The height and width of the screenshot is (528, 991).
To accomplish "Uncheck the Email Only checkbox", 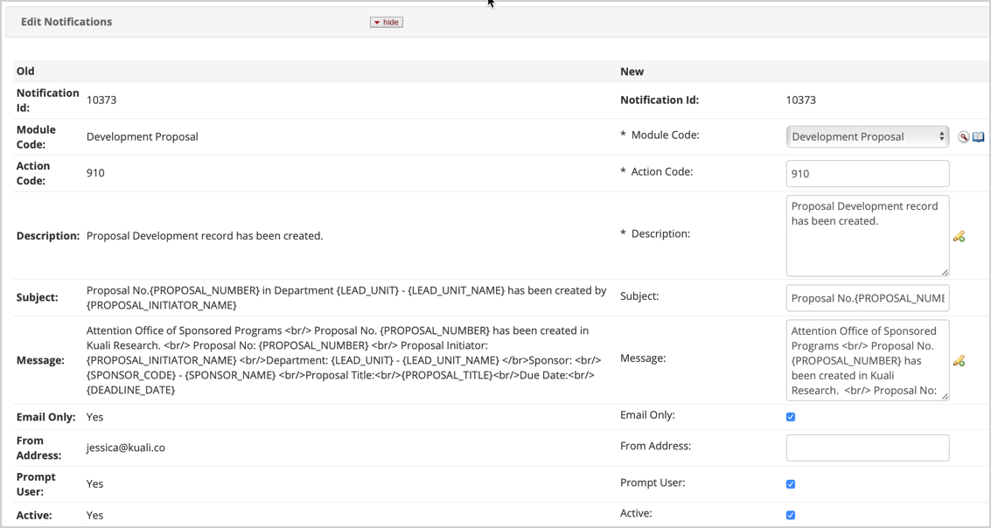I will coord(791,417).
